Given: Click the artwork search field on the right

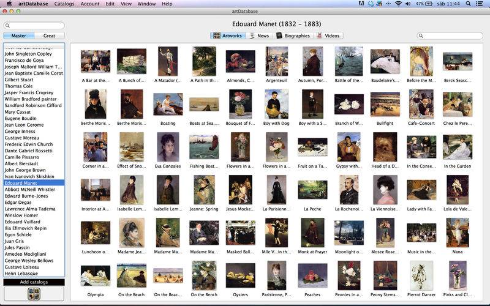Looking at the screenshot, I should [x=450, y=35].
